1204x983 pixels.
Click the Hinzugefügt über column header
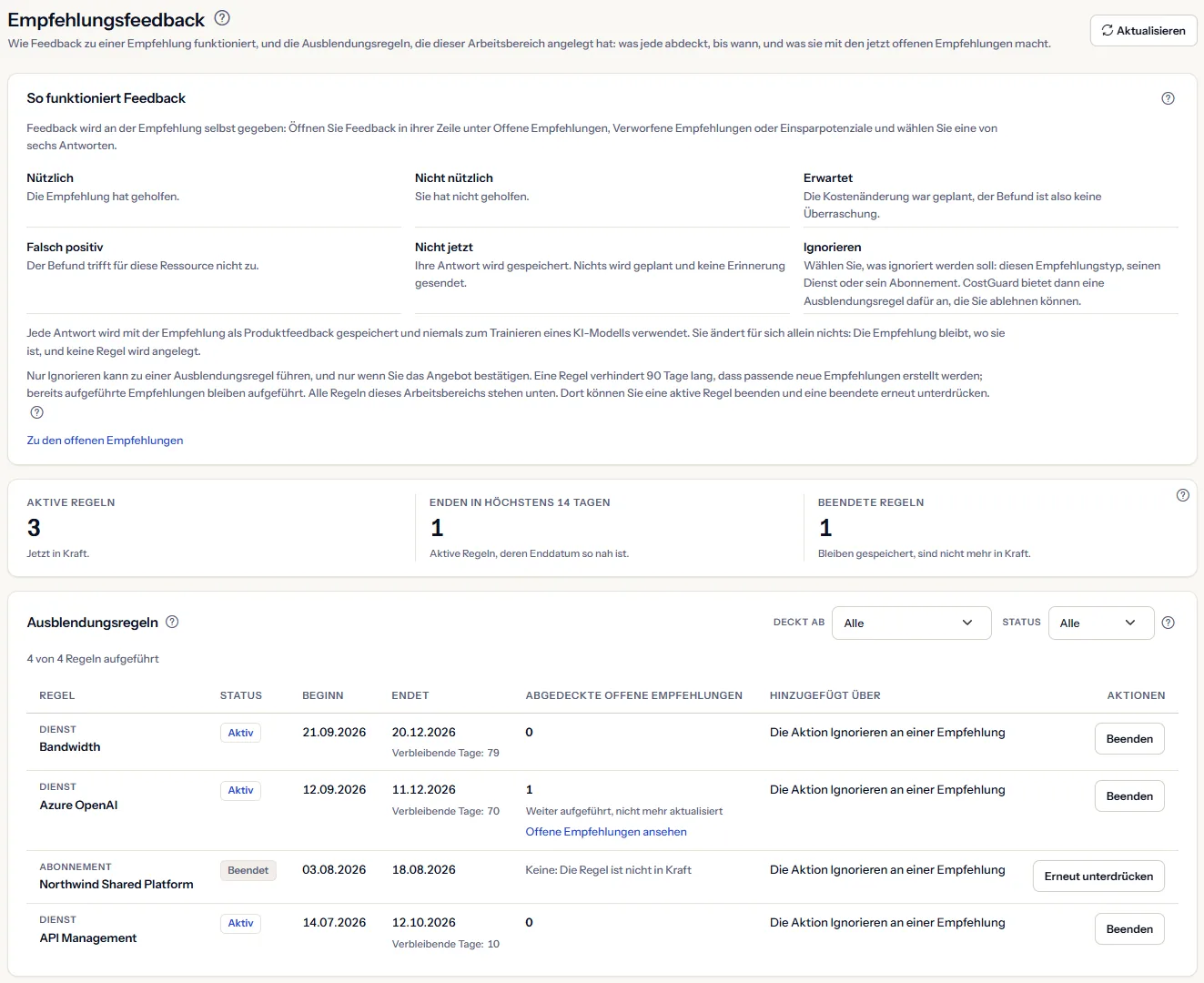click(825, 695)
